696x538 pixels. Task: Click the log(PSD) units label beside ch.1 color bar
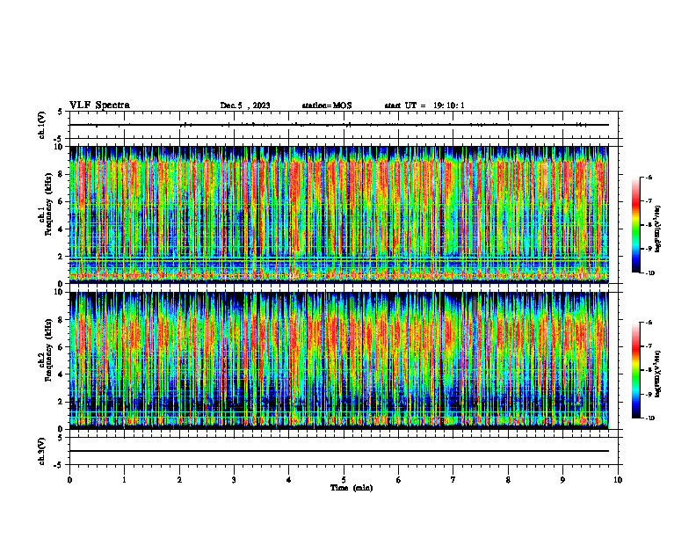coord(658,229)
